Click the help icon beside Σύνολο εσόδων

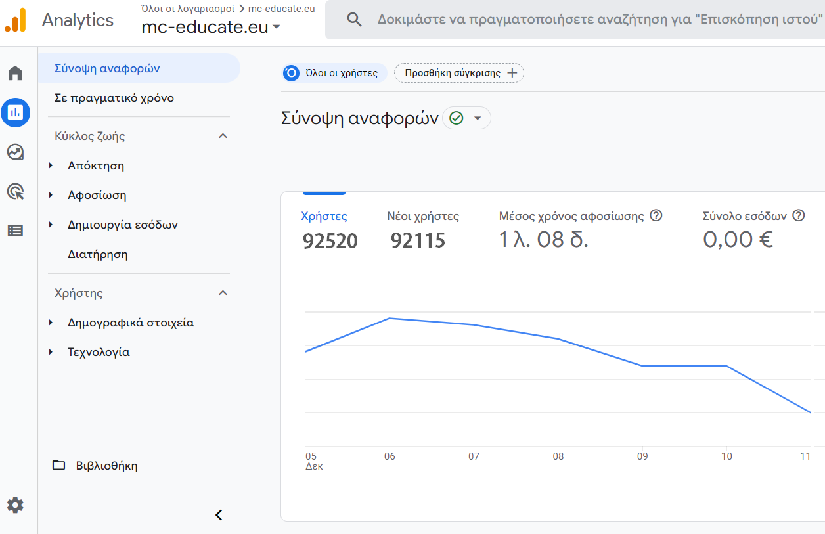pos(799,214)
